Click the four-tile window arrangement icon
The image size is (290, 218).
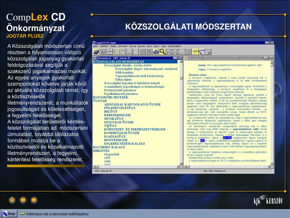pyautogui.click(x=110, y=52)
